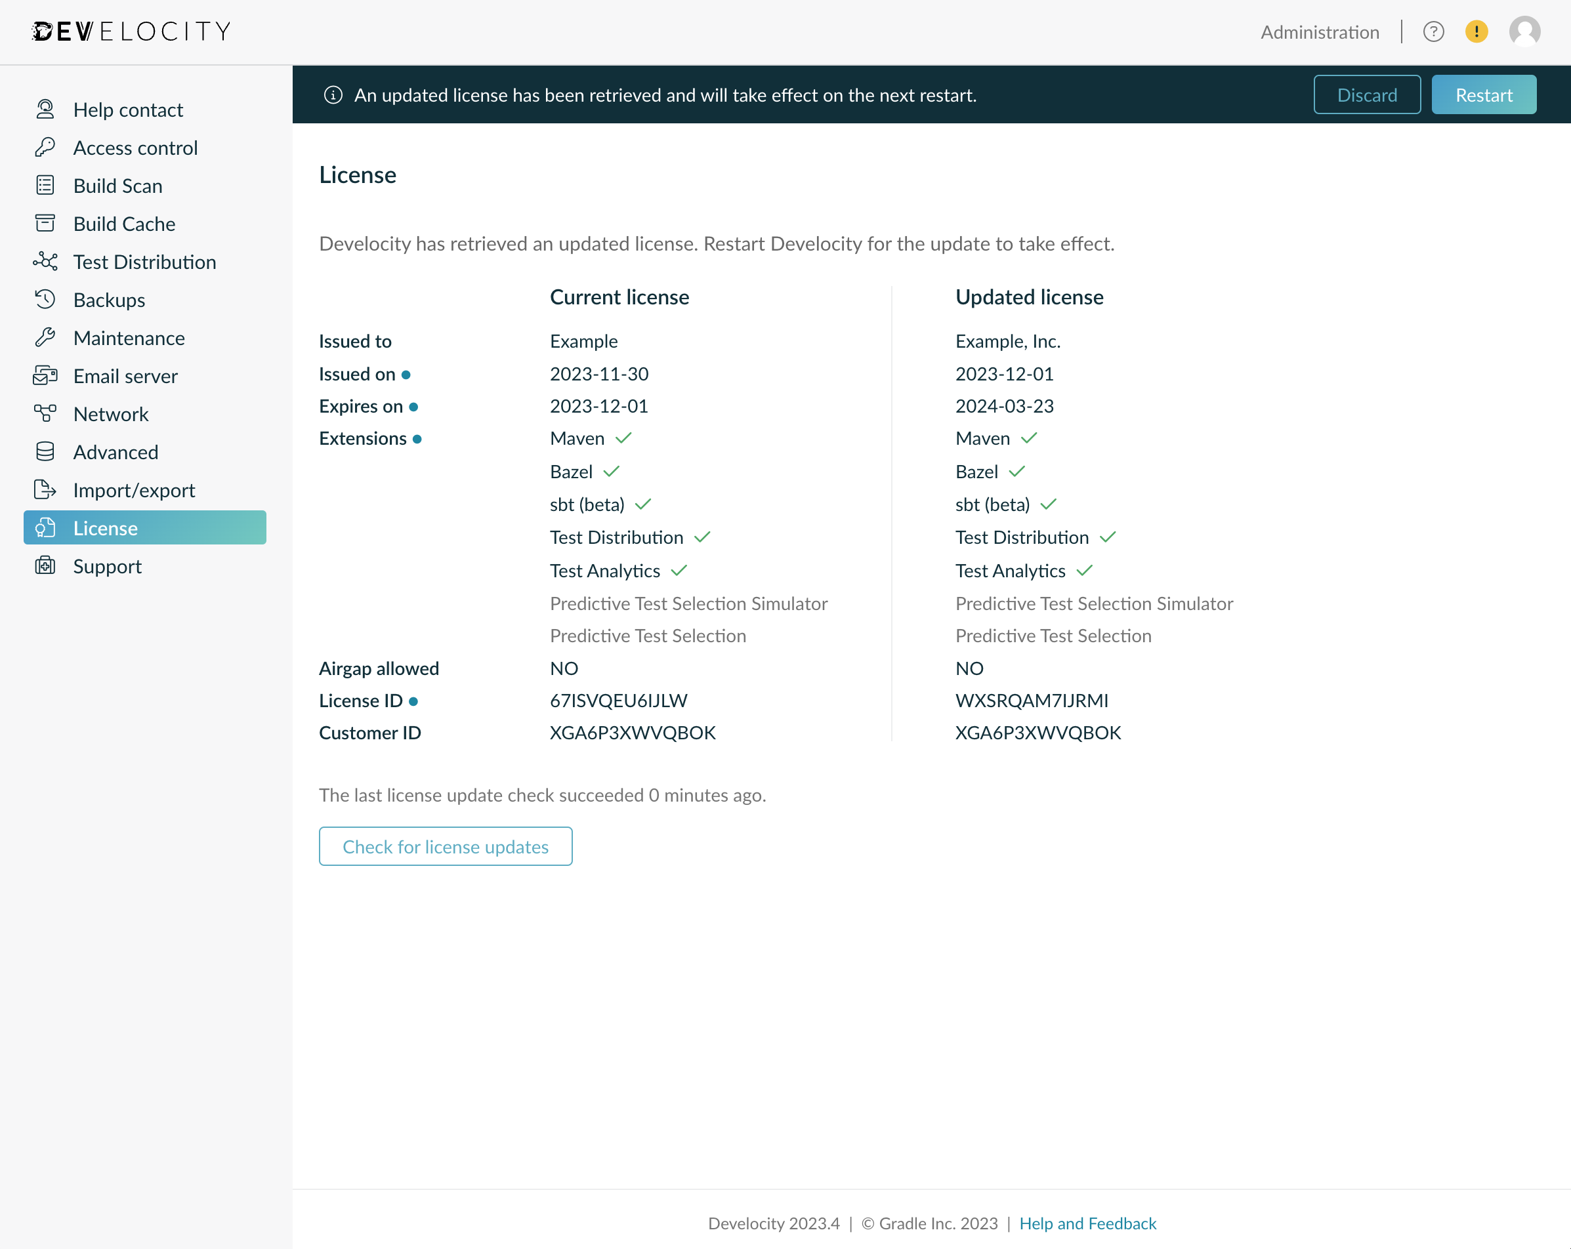Screen dimensions: 1571x1249
Task: Click the info icon in the banner
Action: click(333, 94)
